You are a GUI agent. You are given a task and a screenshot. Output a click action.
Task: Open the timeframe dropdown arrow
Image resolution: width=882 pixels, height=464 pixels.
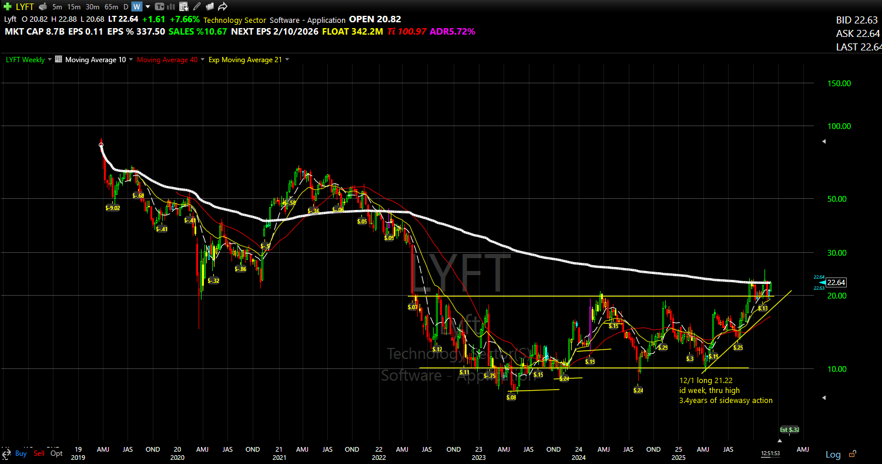tap(147, 7)
